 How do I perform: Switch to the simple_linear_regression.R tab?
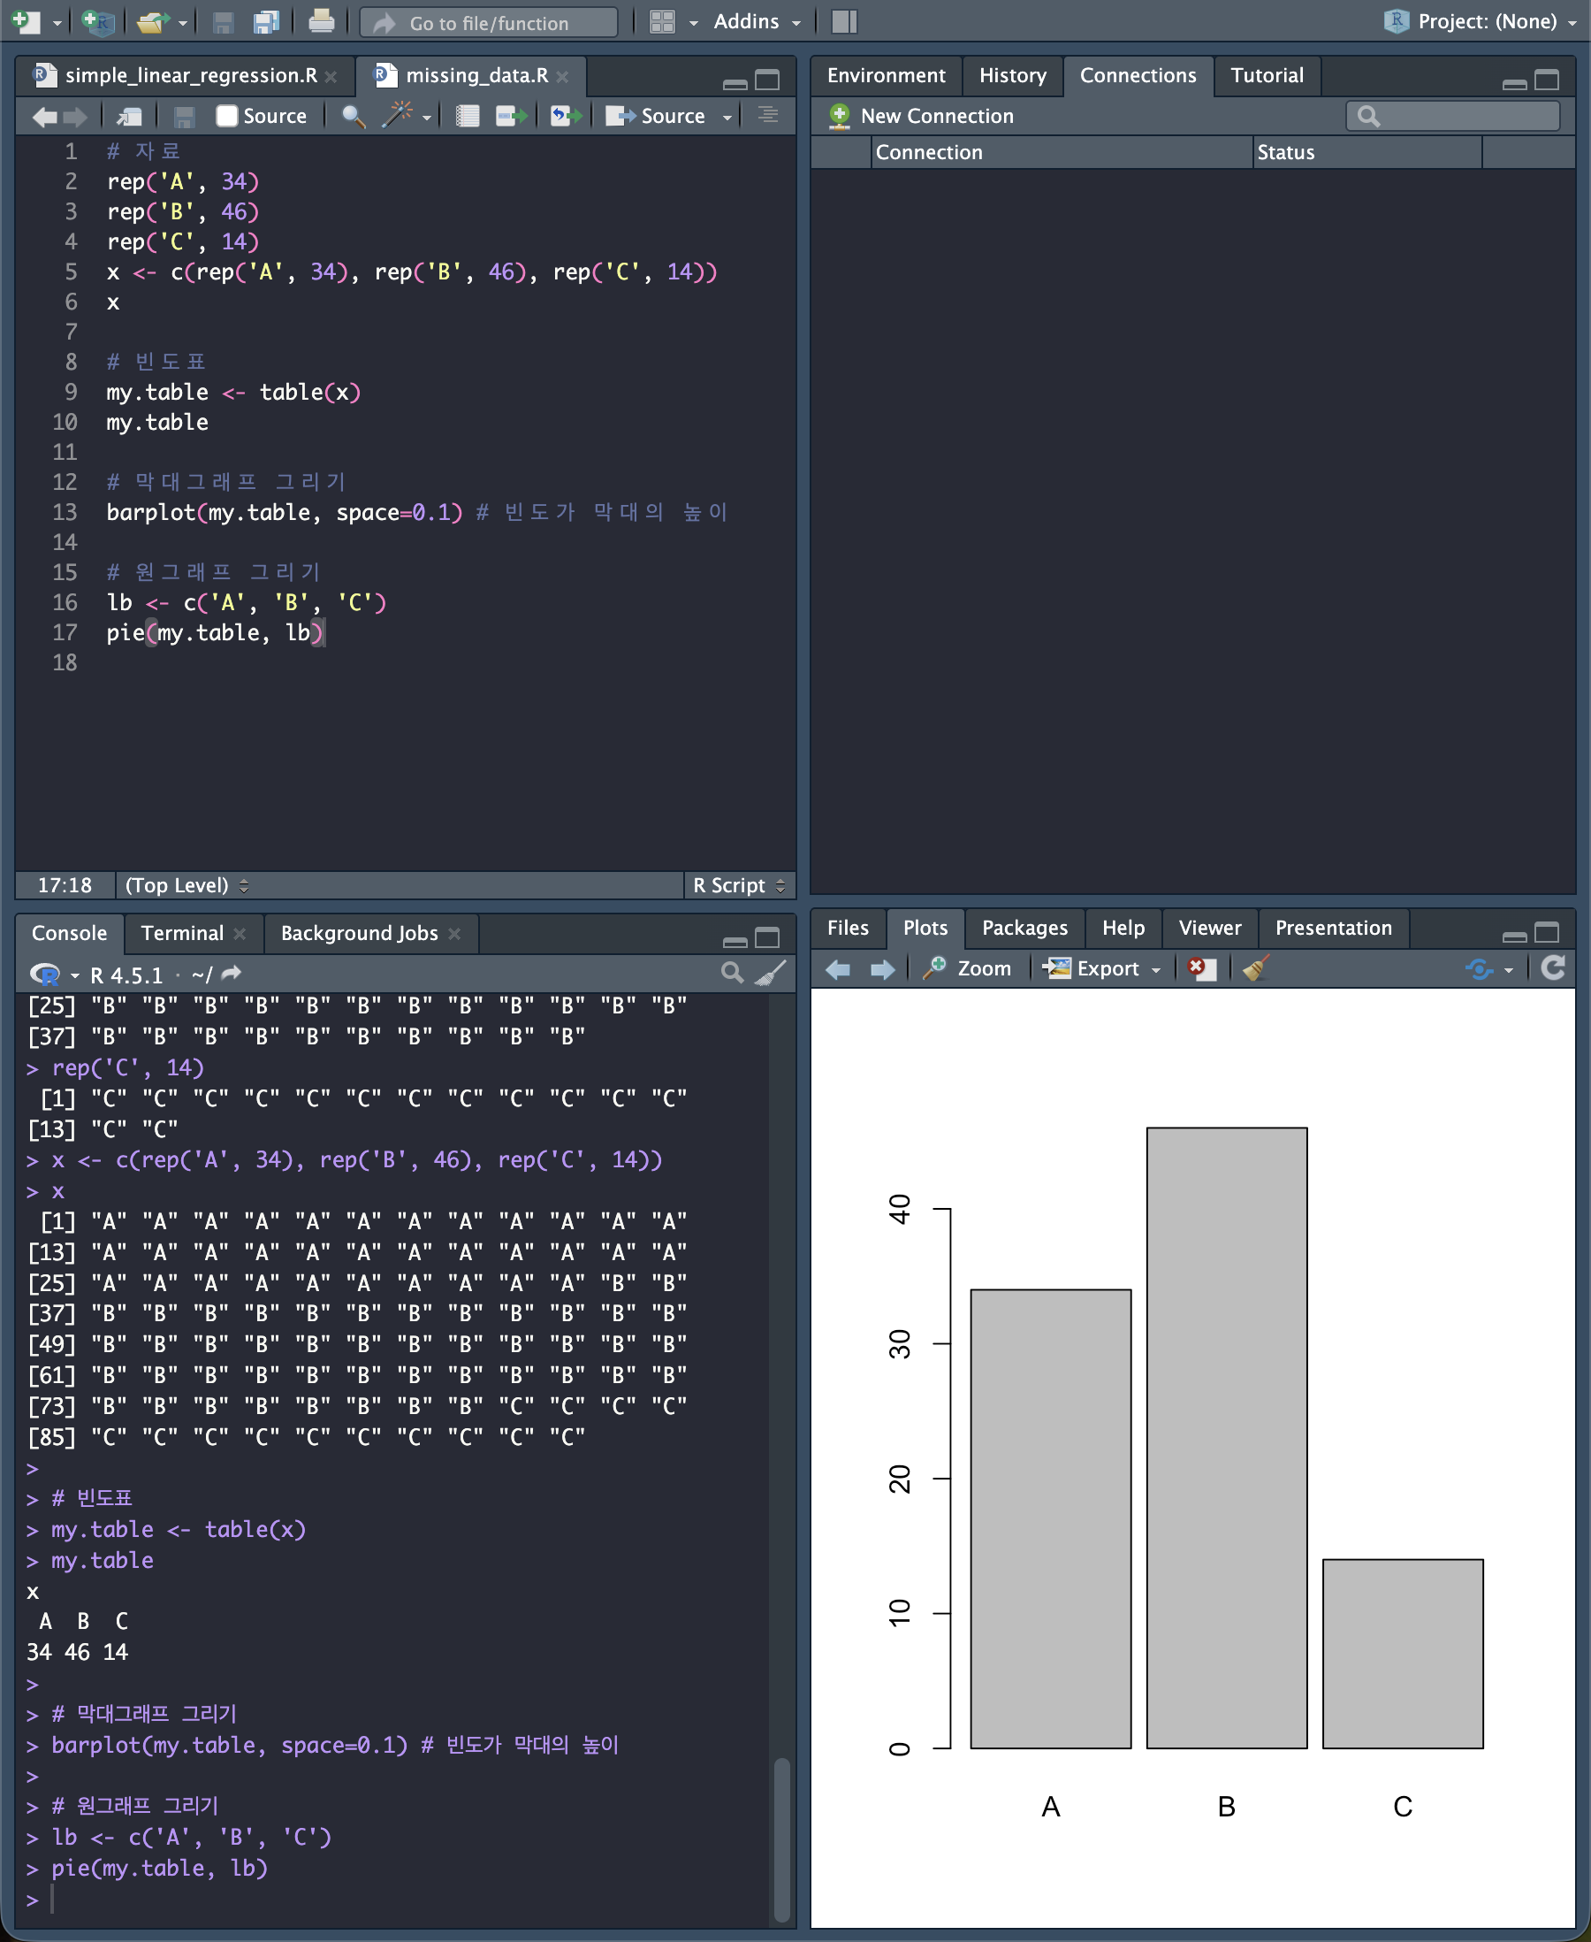point(190,75)
